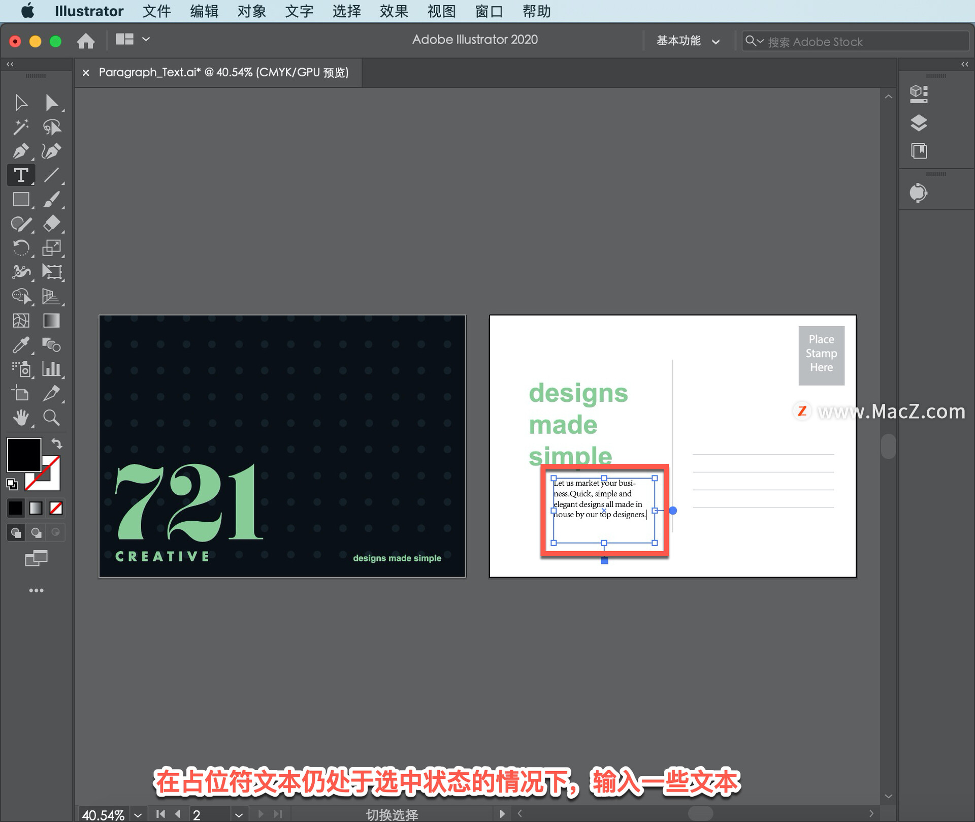Select the Pen tool
975x822 pixels.
tap(21, 151)
